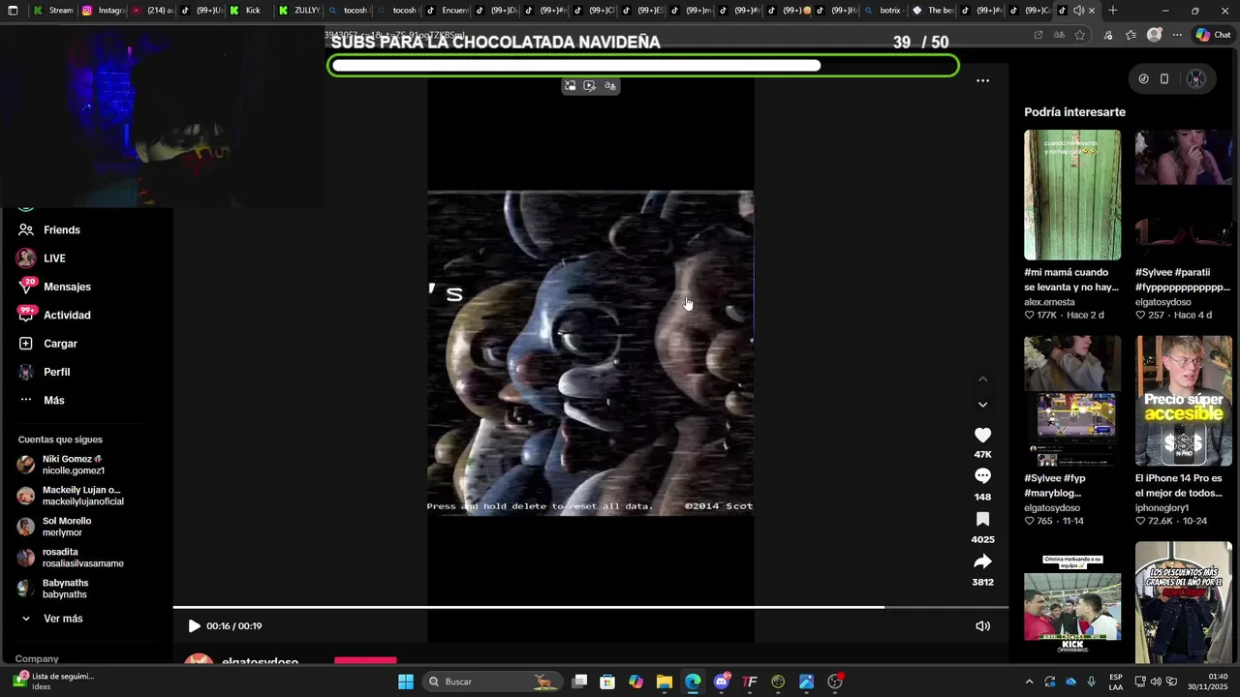The height and width of the screenshot is (697, 1240).
Task: Go to the LIVE section
Action: coord(41,258)
